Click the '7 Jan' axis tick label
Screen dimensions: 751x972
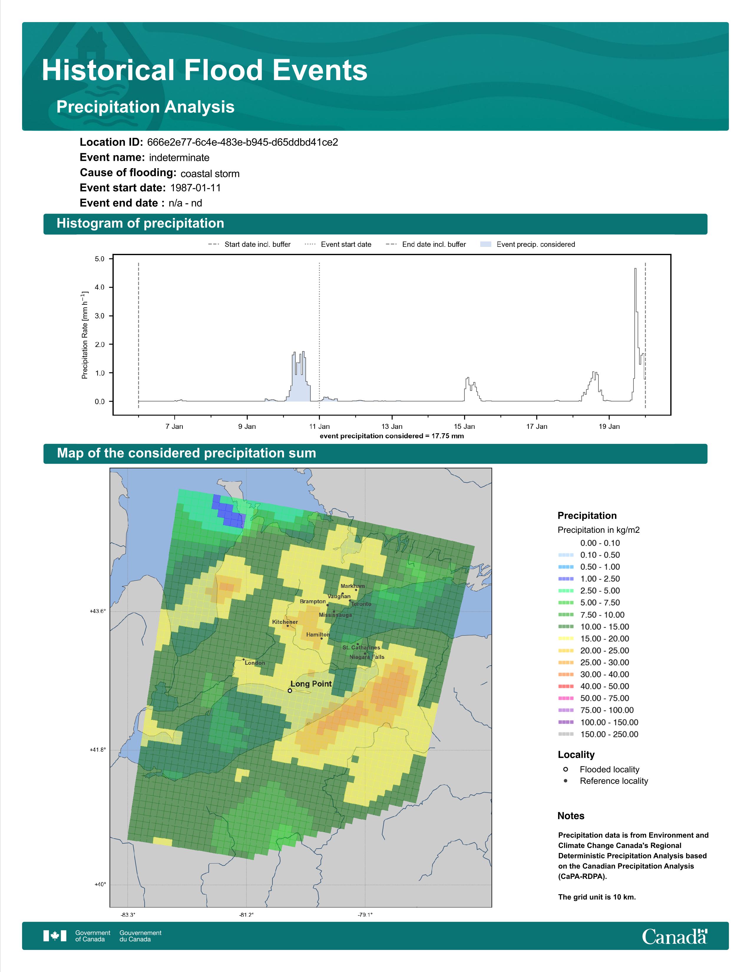(174, 427)
